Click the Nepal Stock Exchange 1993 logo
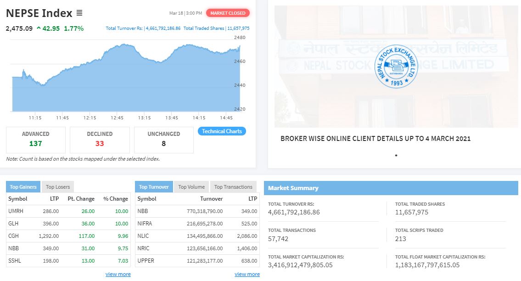 tap(396, 66)
